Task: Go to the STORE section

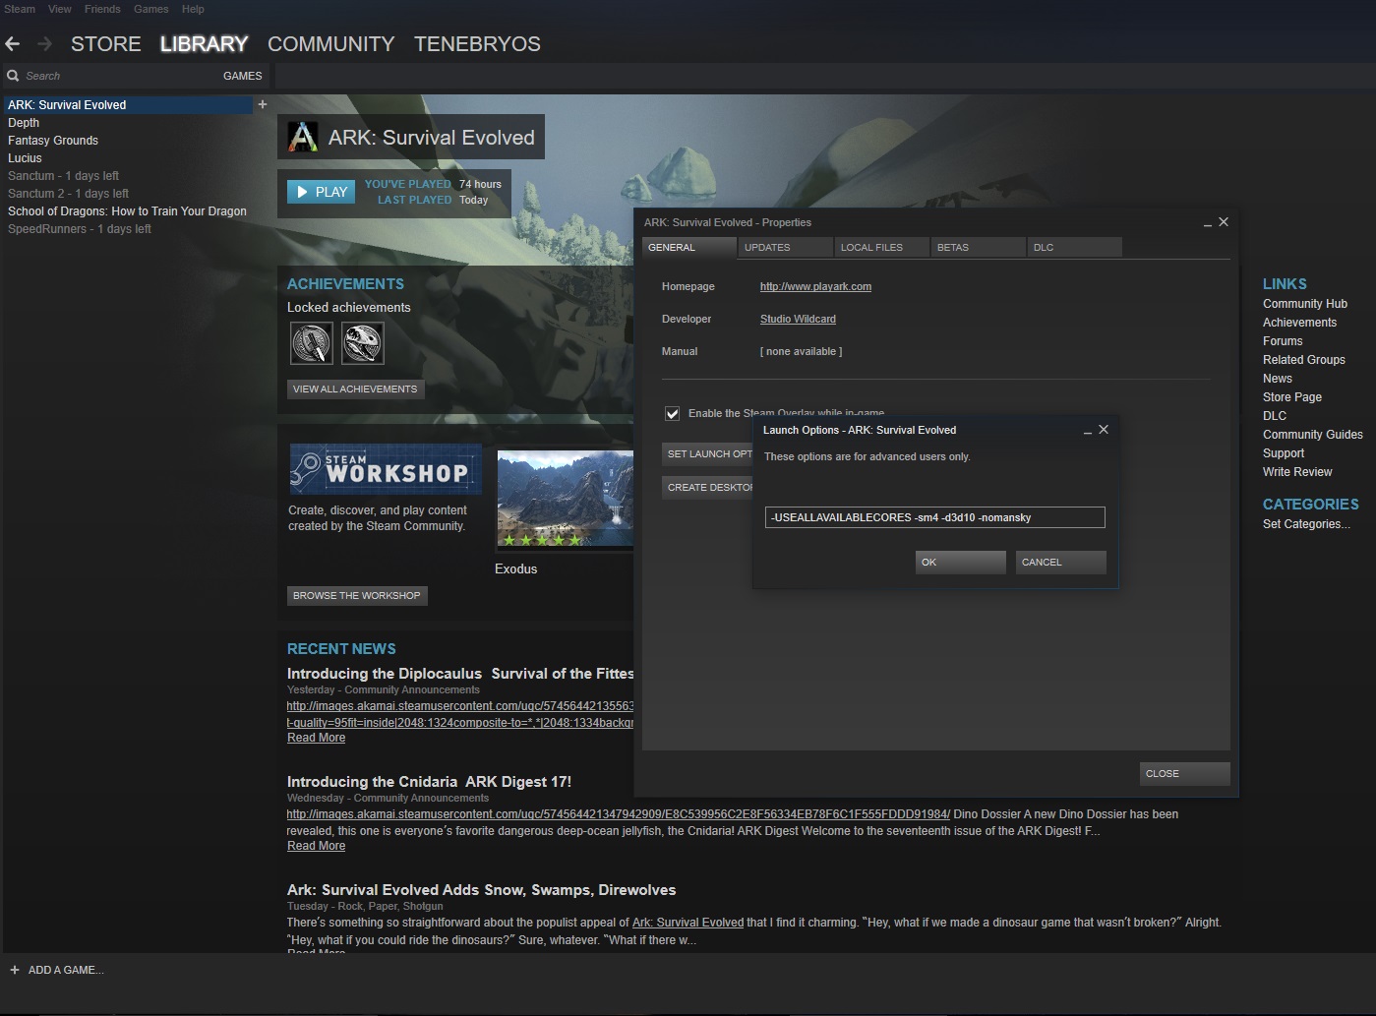Action: coord(106,44)
